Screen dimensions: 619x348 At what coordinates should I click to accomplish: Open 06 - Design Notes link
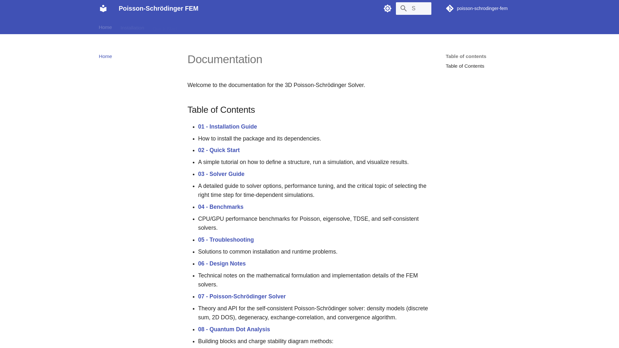pyautogui.click(x=222, y=264)
